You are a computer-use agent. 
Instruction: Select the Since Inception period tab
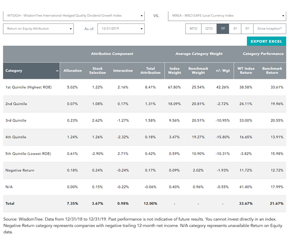[x=270, y=29]
